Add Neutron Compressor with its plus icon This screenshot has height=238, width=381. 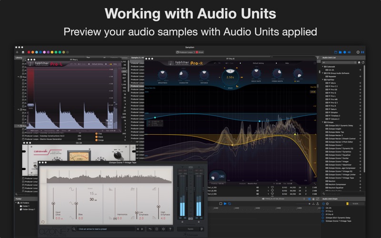click(360, 185)
